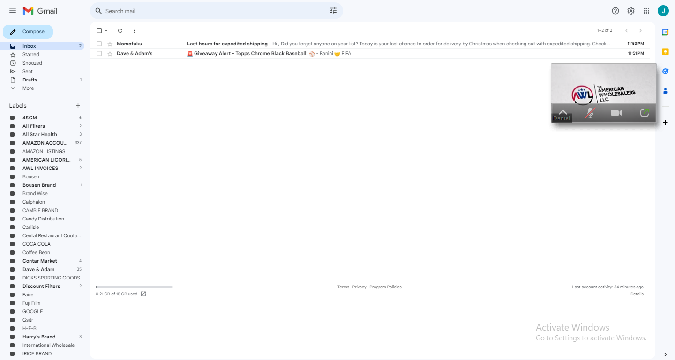Refresh the inbox

[x=120, y=30]
